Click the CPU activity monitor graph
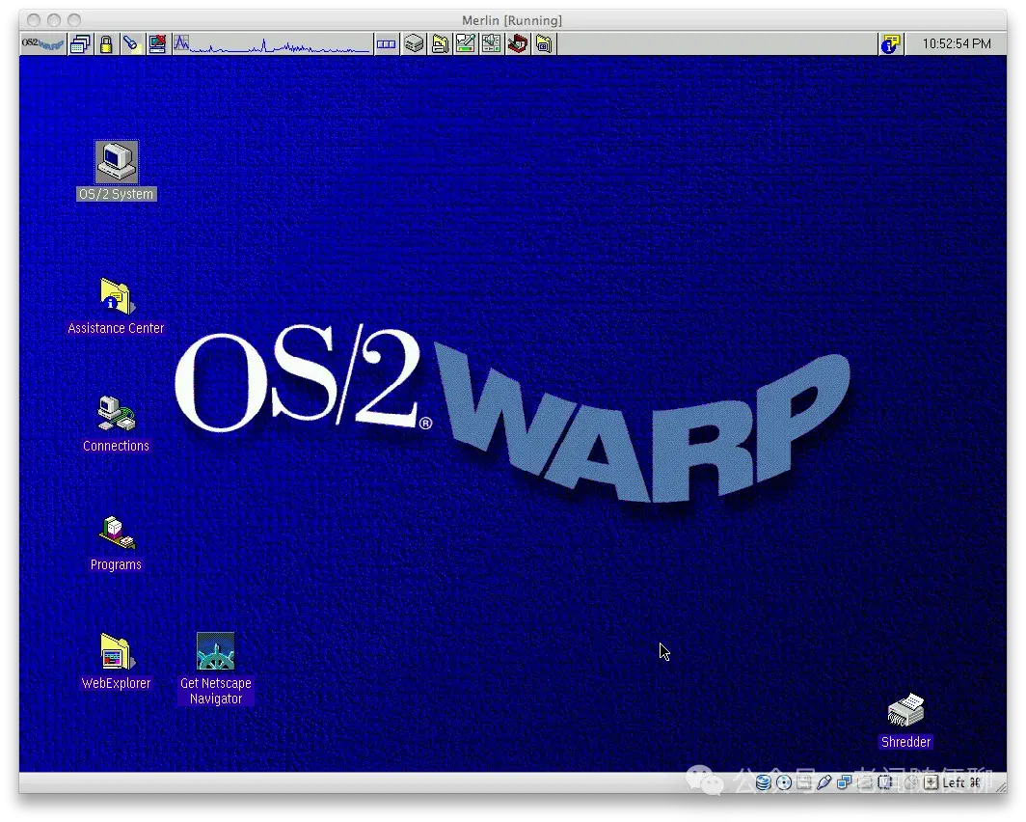 tap(272, 43)
